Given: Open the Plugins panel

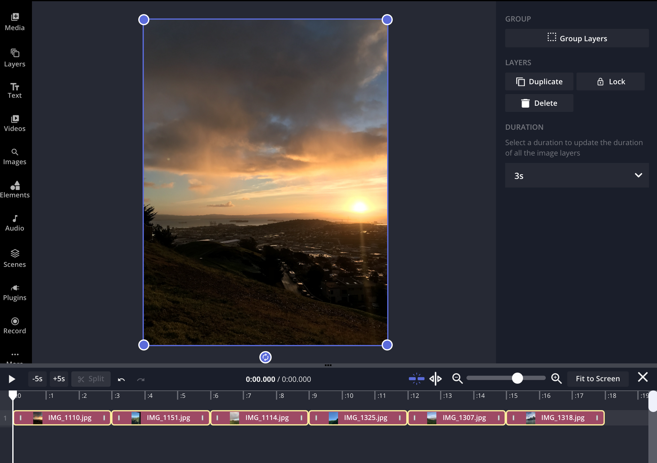Looking at the screenshot, I should click(x=15, y=292).
